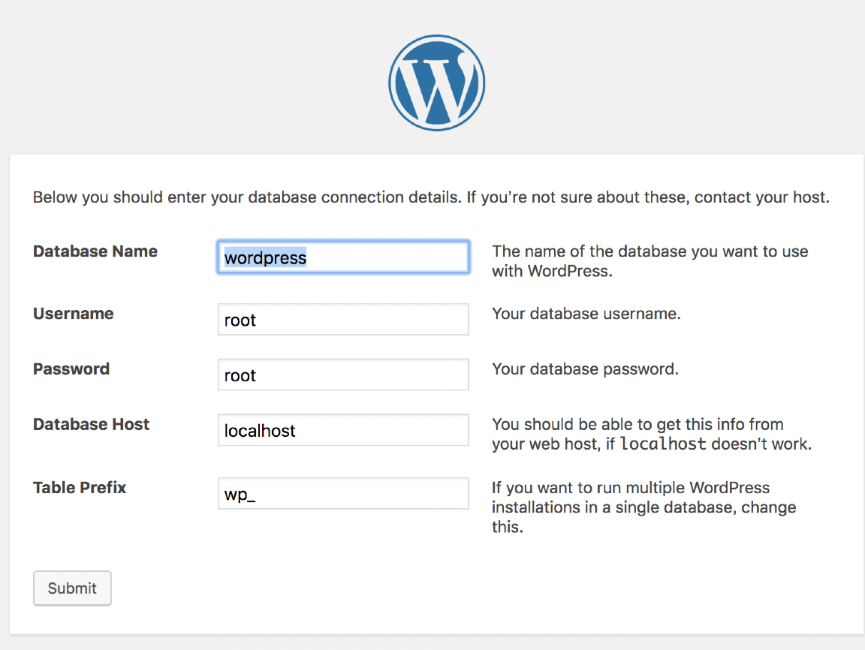Click "You should be able to get this info" text
Screen dimensions: 865x650
coord(637,425)
